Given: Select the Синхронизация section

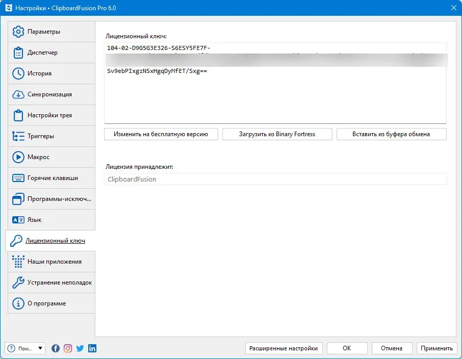Looking at the screenshot, I should coord(52,94).
